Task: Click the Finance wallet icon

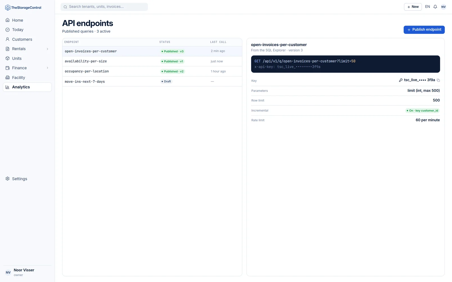Action: (8, 68)
